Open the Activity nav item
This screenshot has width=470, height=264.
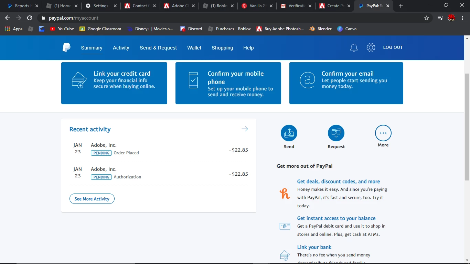[x=121, y=48]
